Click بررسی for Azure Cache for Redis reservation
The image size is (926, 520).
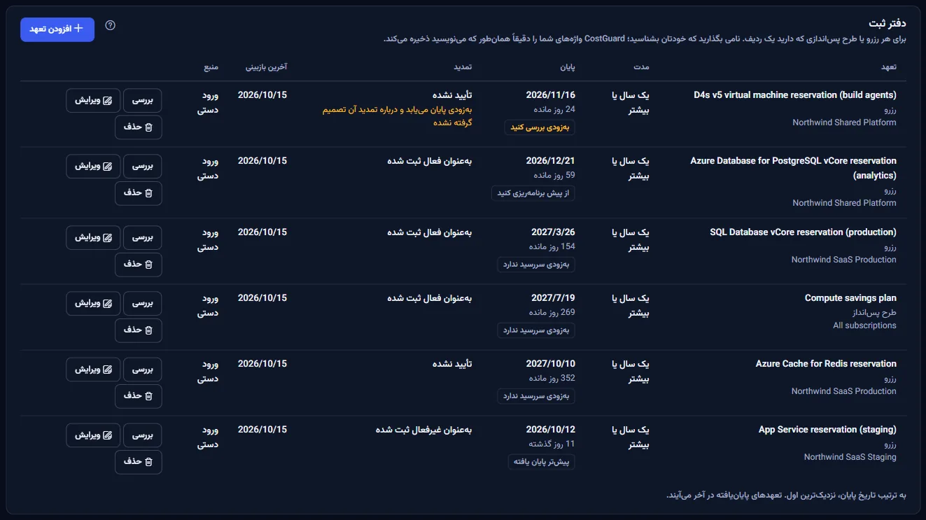pos(143,369)
